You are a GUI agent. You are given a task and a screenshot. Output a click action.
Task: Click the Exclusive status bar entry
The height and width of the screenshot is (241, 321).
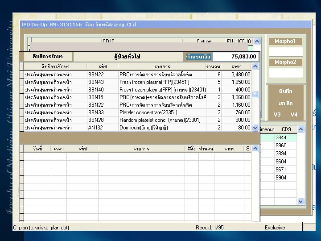point(275,228)
